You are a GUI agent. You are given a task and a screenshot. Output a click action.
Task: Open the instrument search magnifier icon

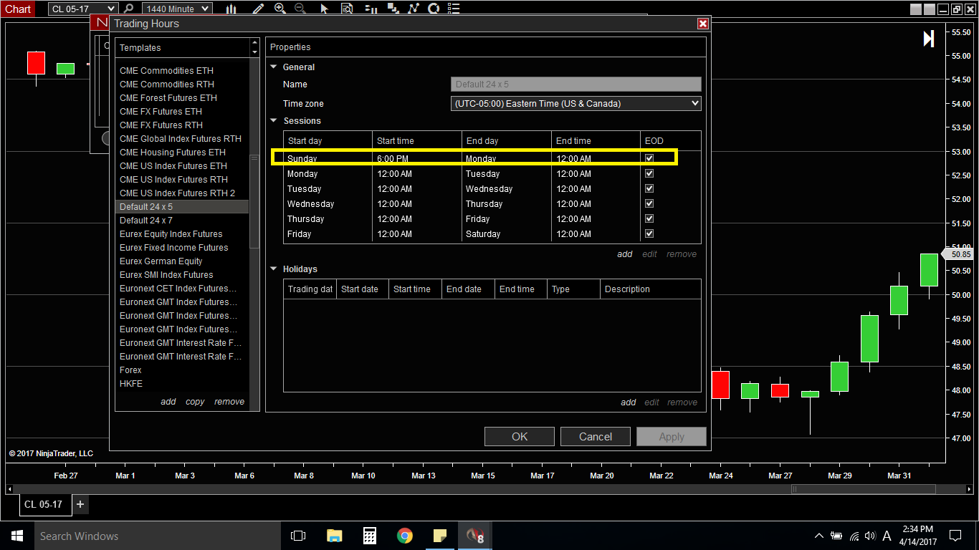[129, 9]
